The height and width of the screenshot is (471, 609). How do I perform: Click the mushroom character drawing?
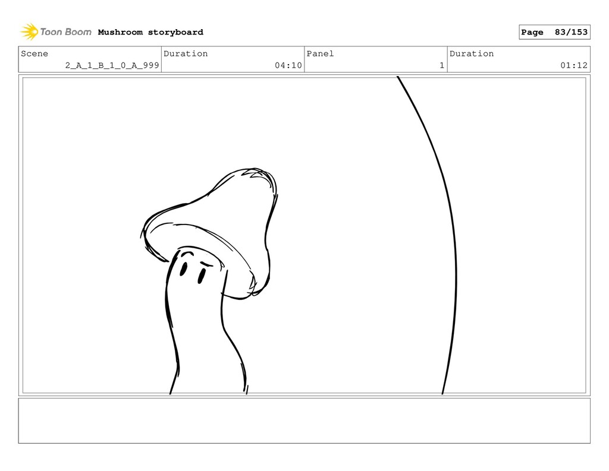point(209,281)
